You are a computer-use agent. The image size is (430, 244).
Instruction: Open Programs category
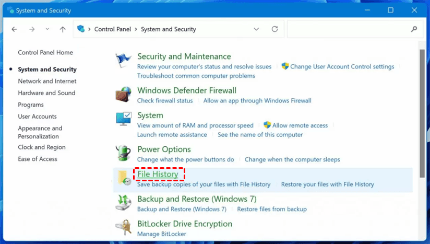(x=31, y=105)
